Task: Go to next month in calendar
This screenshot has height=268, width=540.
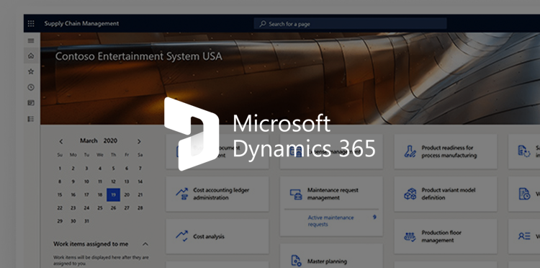Action: click(139, 141)
